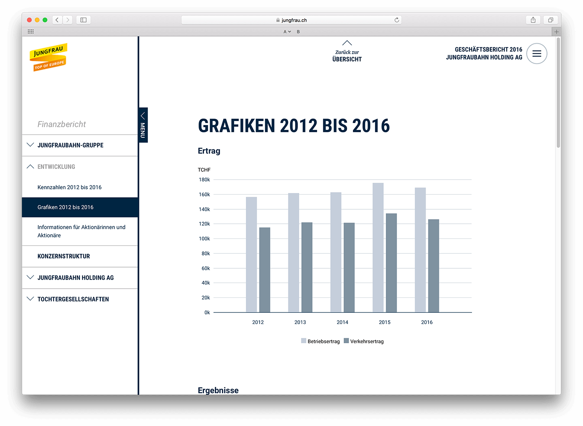Click the 2016 x-axis label
This screenshot has height=426, width=583.
427,322
